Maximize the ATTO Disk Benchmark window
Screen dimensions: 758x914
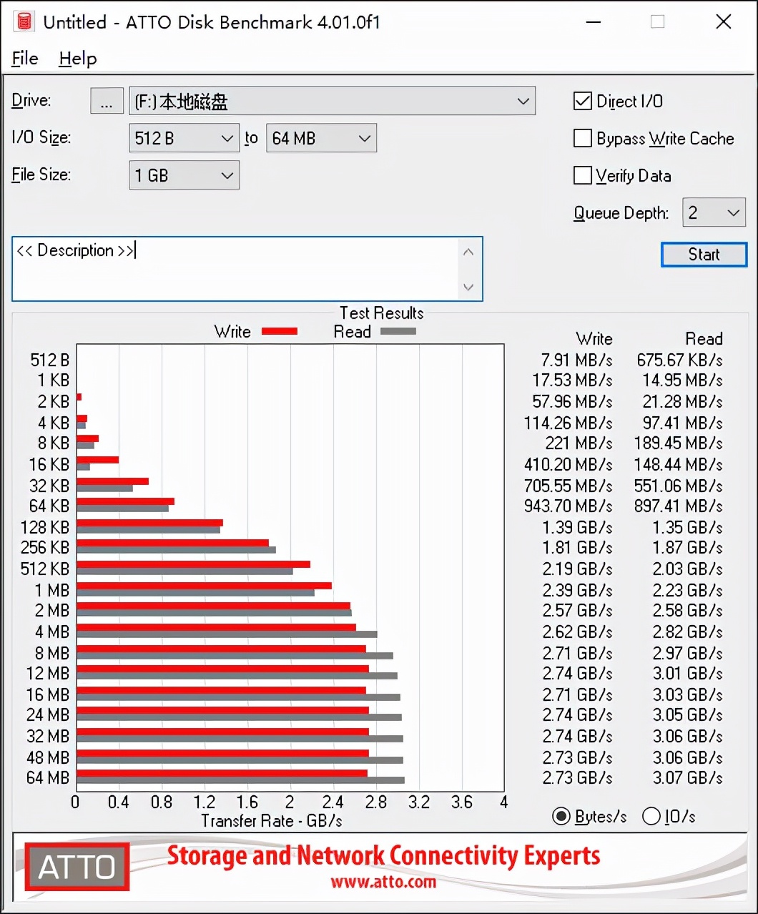click(x=658, y=21)
